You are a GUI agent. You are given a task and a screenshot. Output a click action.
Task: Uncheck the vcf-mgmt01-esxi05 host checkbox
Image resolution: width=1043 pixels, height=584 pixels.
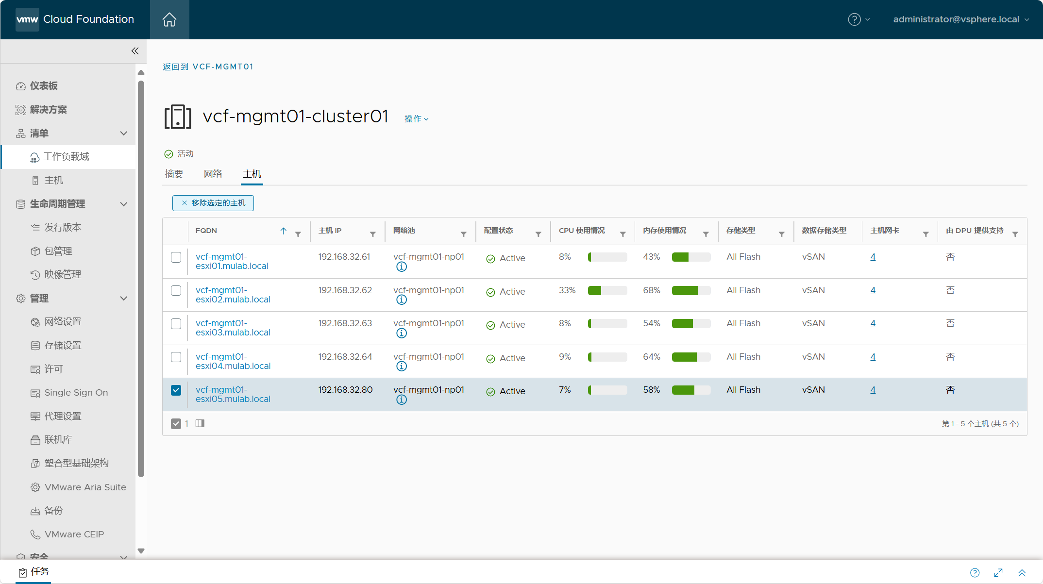[x=176, y=390]
